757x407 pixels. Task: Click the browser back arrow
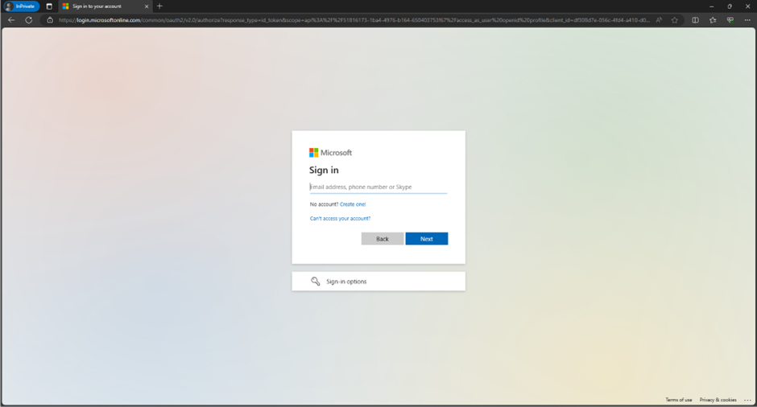click(x=11, y=20)
